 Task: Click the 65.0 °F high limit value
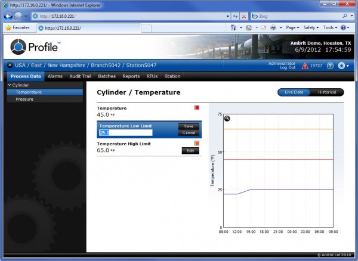(106, 150)
